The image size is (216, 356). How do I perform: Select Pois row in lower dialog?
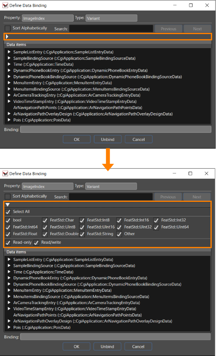point(42,327)
